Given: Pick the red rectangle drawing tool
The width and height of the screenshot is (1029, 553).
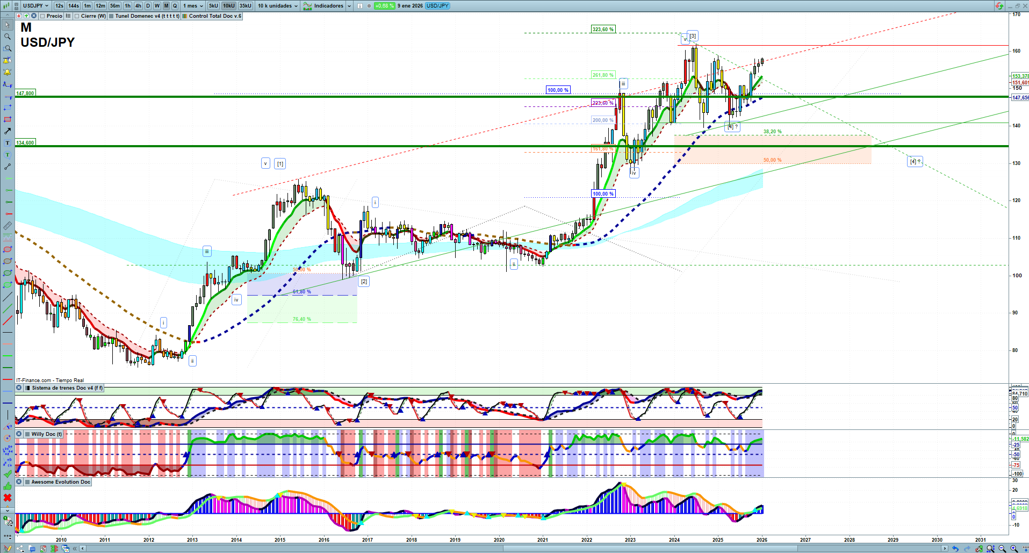Looking at the screenshot, I should click(x=8, y=119).
